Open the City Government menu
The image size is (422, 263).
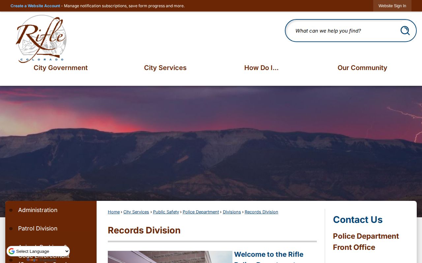click(61, 68)
